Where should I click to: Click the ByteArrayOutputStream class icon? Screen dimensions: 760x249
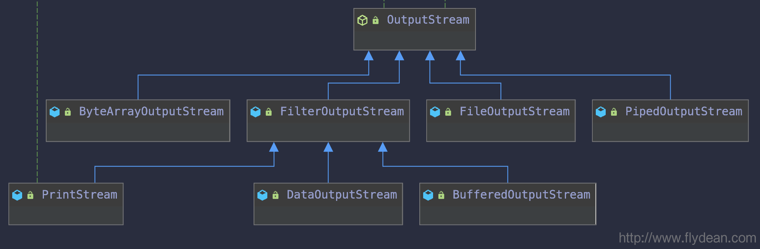[55, 112]
